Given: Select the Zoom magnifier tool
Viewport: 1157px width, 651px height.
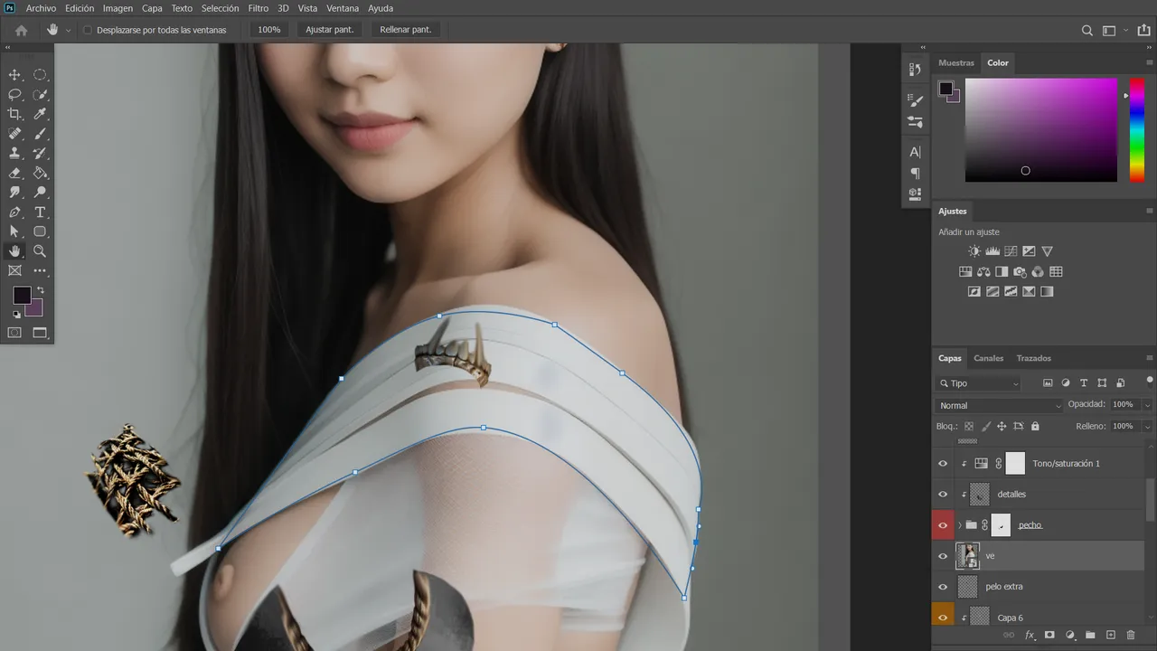Looking at the screenshot, I should tap(40, 251).
